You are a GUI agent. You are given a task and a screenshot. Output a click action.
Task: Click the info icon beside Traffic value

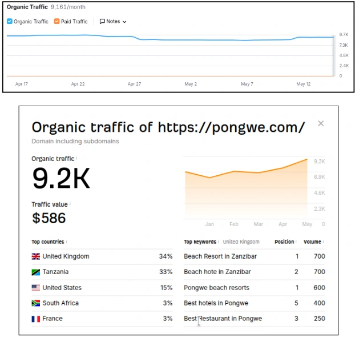click(70, 204)
